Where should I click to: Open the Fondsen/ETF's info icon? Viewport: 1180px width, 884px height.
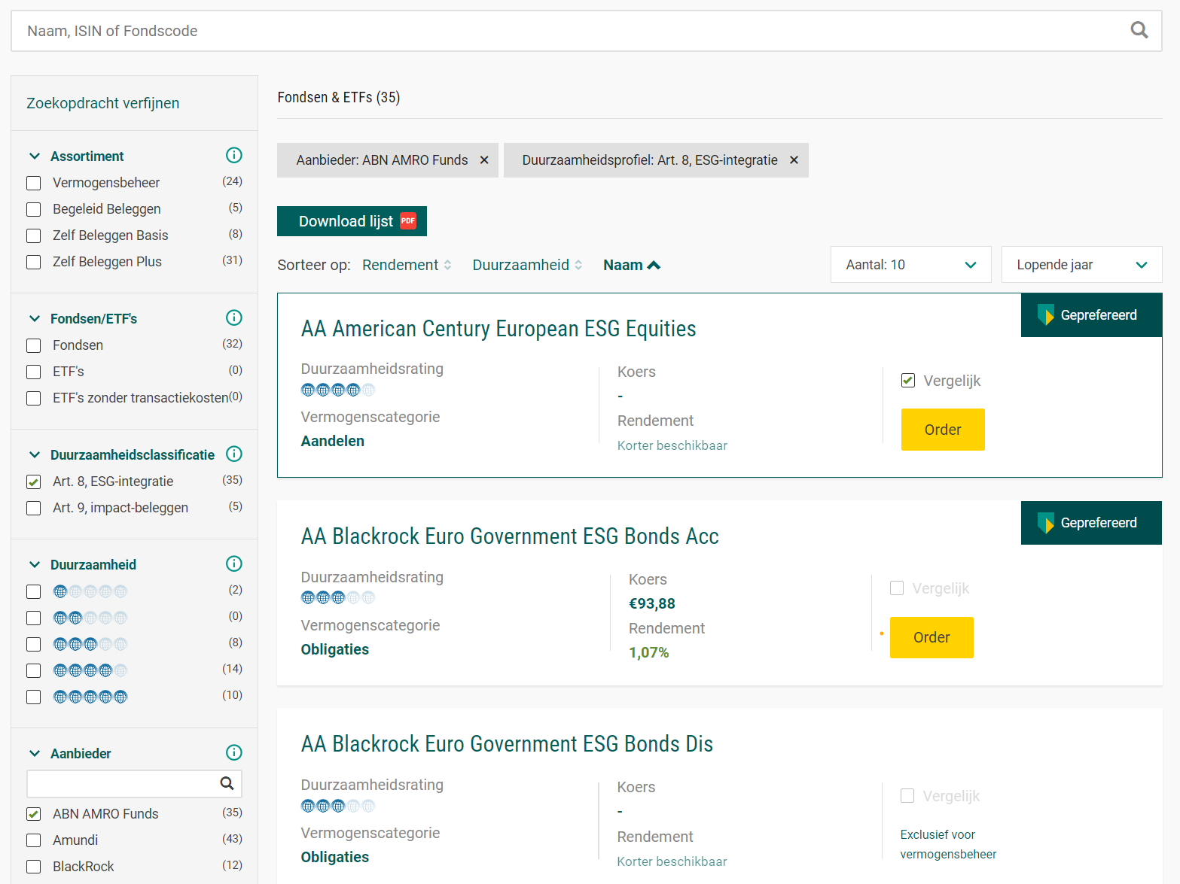click(234, 317)
